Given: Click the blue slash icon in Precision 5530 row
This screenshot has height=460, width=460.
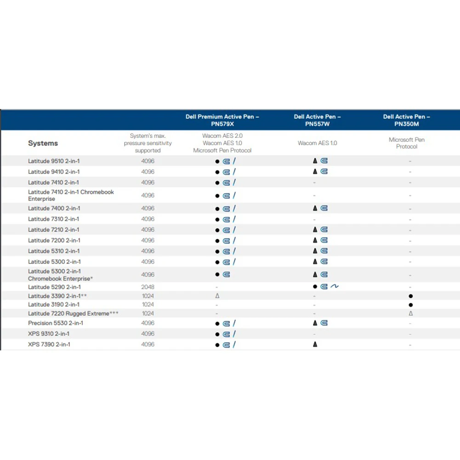Looking at the screenshot, I should click(234, 324).
